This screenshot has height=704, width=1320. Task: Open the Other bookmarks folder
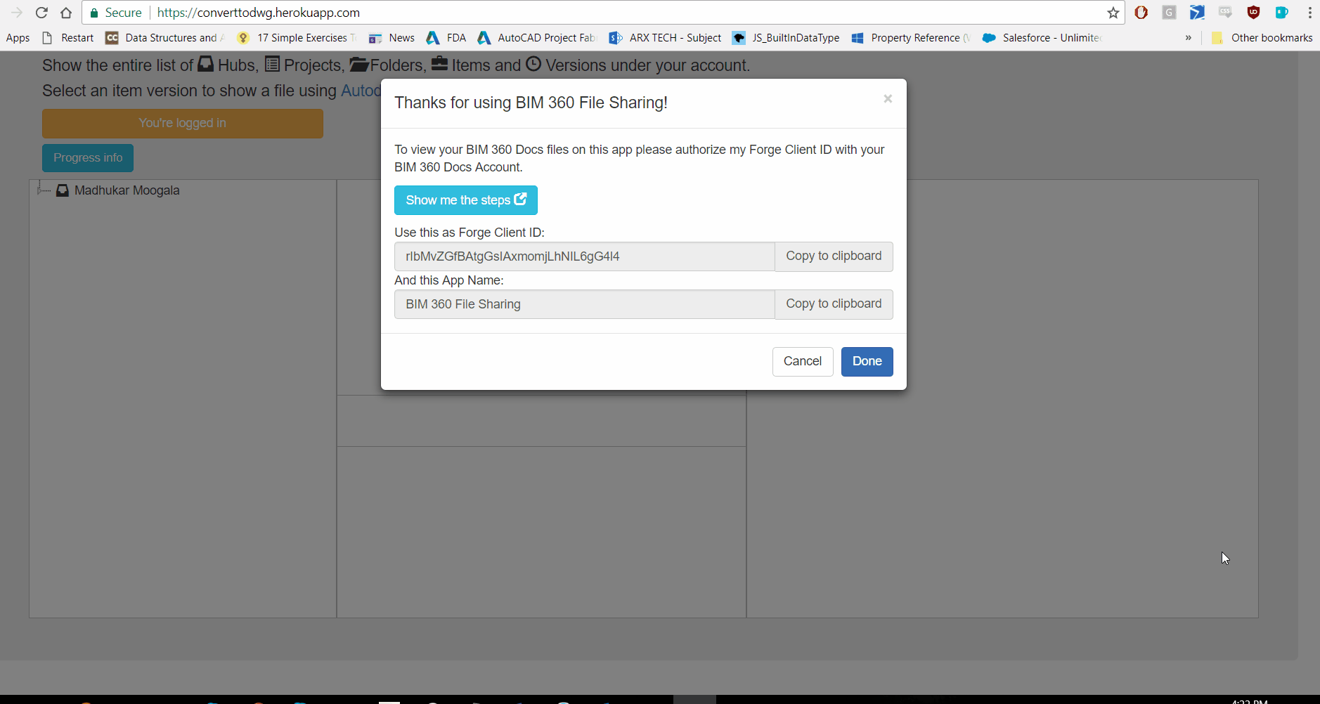pos(1262,38)
